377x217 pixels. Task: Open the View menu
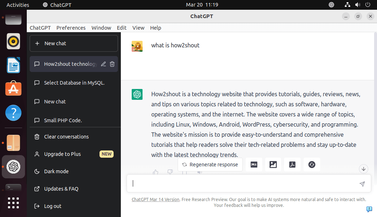(138, 27)
